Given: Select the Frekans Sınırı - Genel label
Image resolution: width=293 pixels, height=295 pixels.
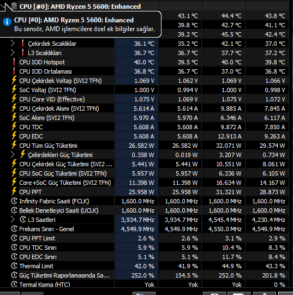Looking at the screenshot, I should tap(46, 229).
